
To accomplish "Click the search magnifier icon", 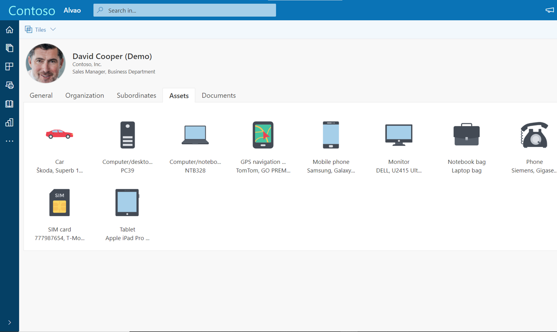I will pyautogui.click(x=100, y=10).
